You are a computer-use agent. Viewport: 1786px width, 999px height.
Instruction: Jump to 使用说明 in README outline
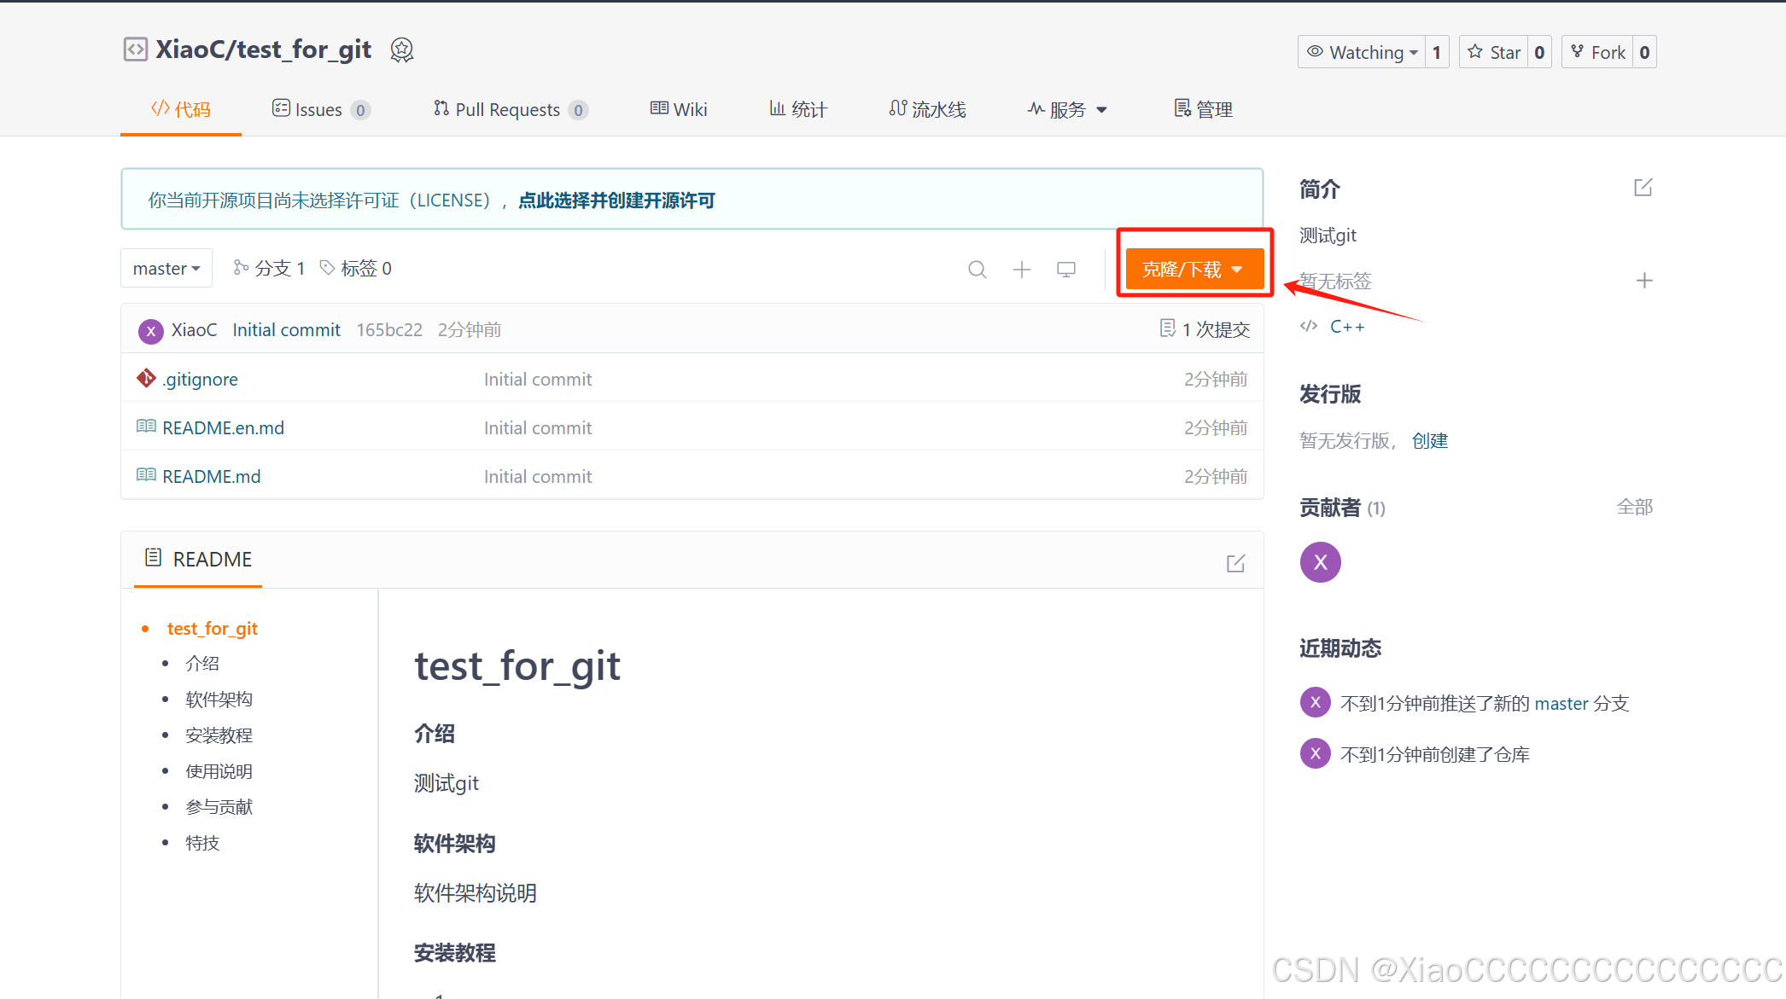(x=219, y=771)
